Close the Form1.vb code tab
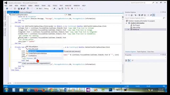The height and width of the screenshot is (95, 170). 18,12
